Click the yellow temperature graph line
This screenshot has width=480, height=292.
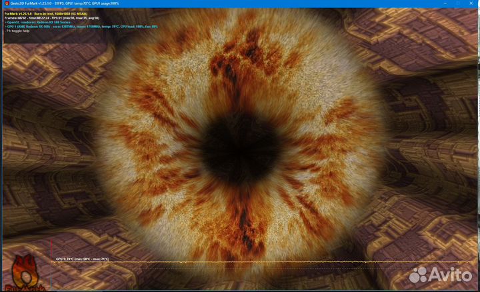tap(267, 263)
